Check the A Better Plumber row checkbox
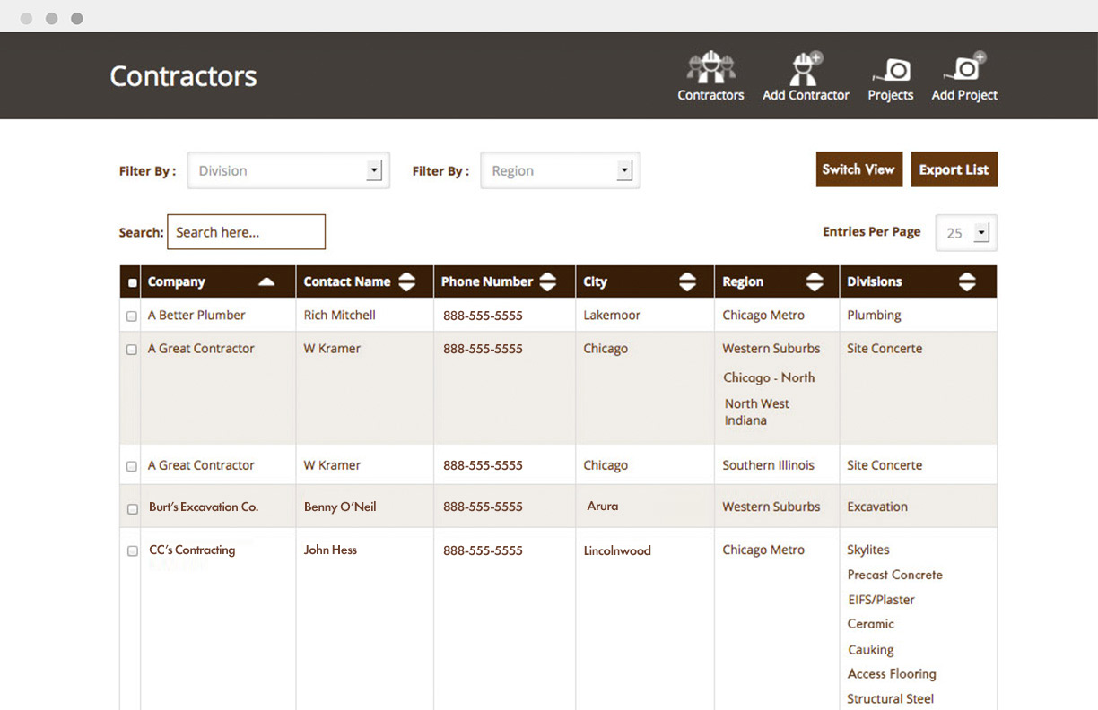The image size is (1098, 710). click(x=132, y=316)
